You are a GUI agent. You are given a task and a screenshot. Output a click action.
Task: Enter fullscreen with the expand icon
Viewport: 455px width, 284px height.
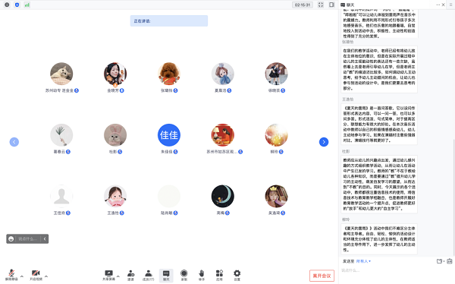pyautogui.click(x=321, y=5)
